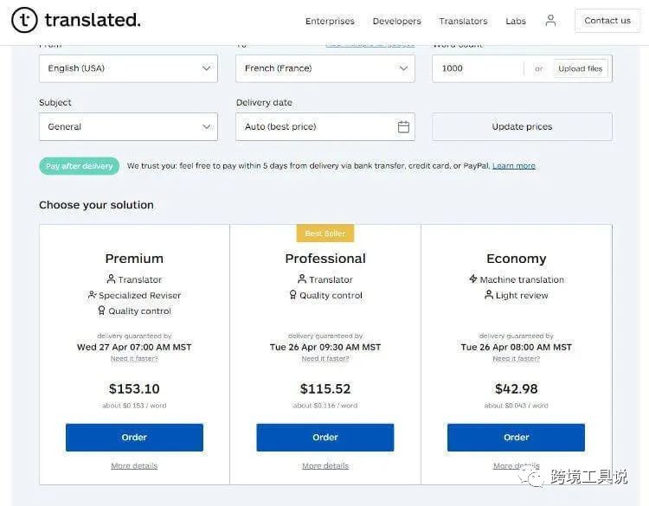Click the calendar icon in Delivery date
Screen dimensions: 649x506
click(x=403, y=127)
